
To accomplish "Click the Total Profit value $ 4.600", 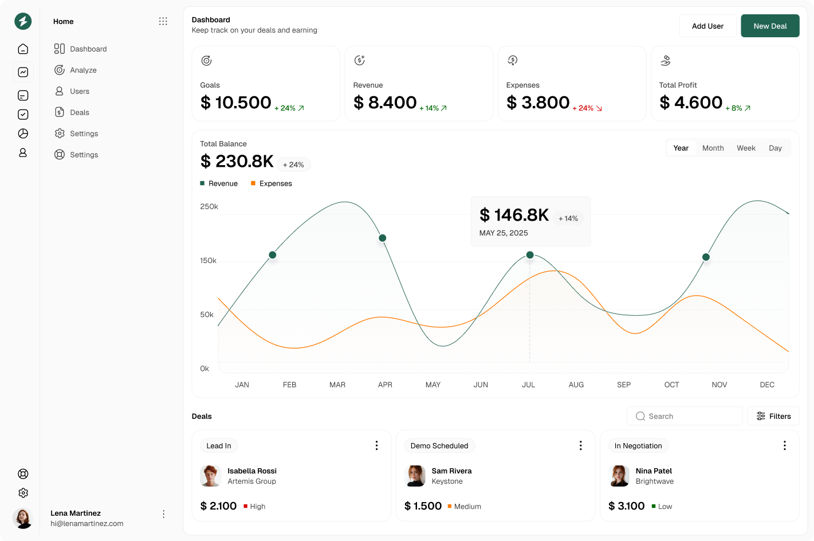I will pos(691,103).
